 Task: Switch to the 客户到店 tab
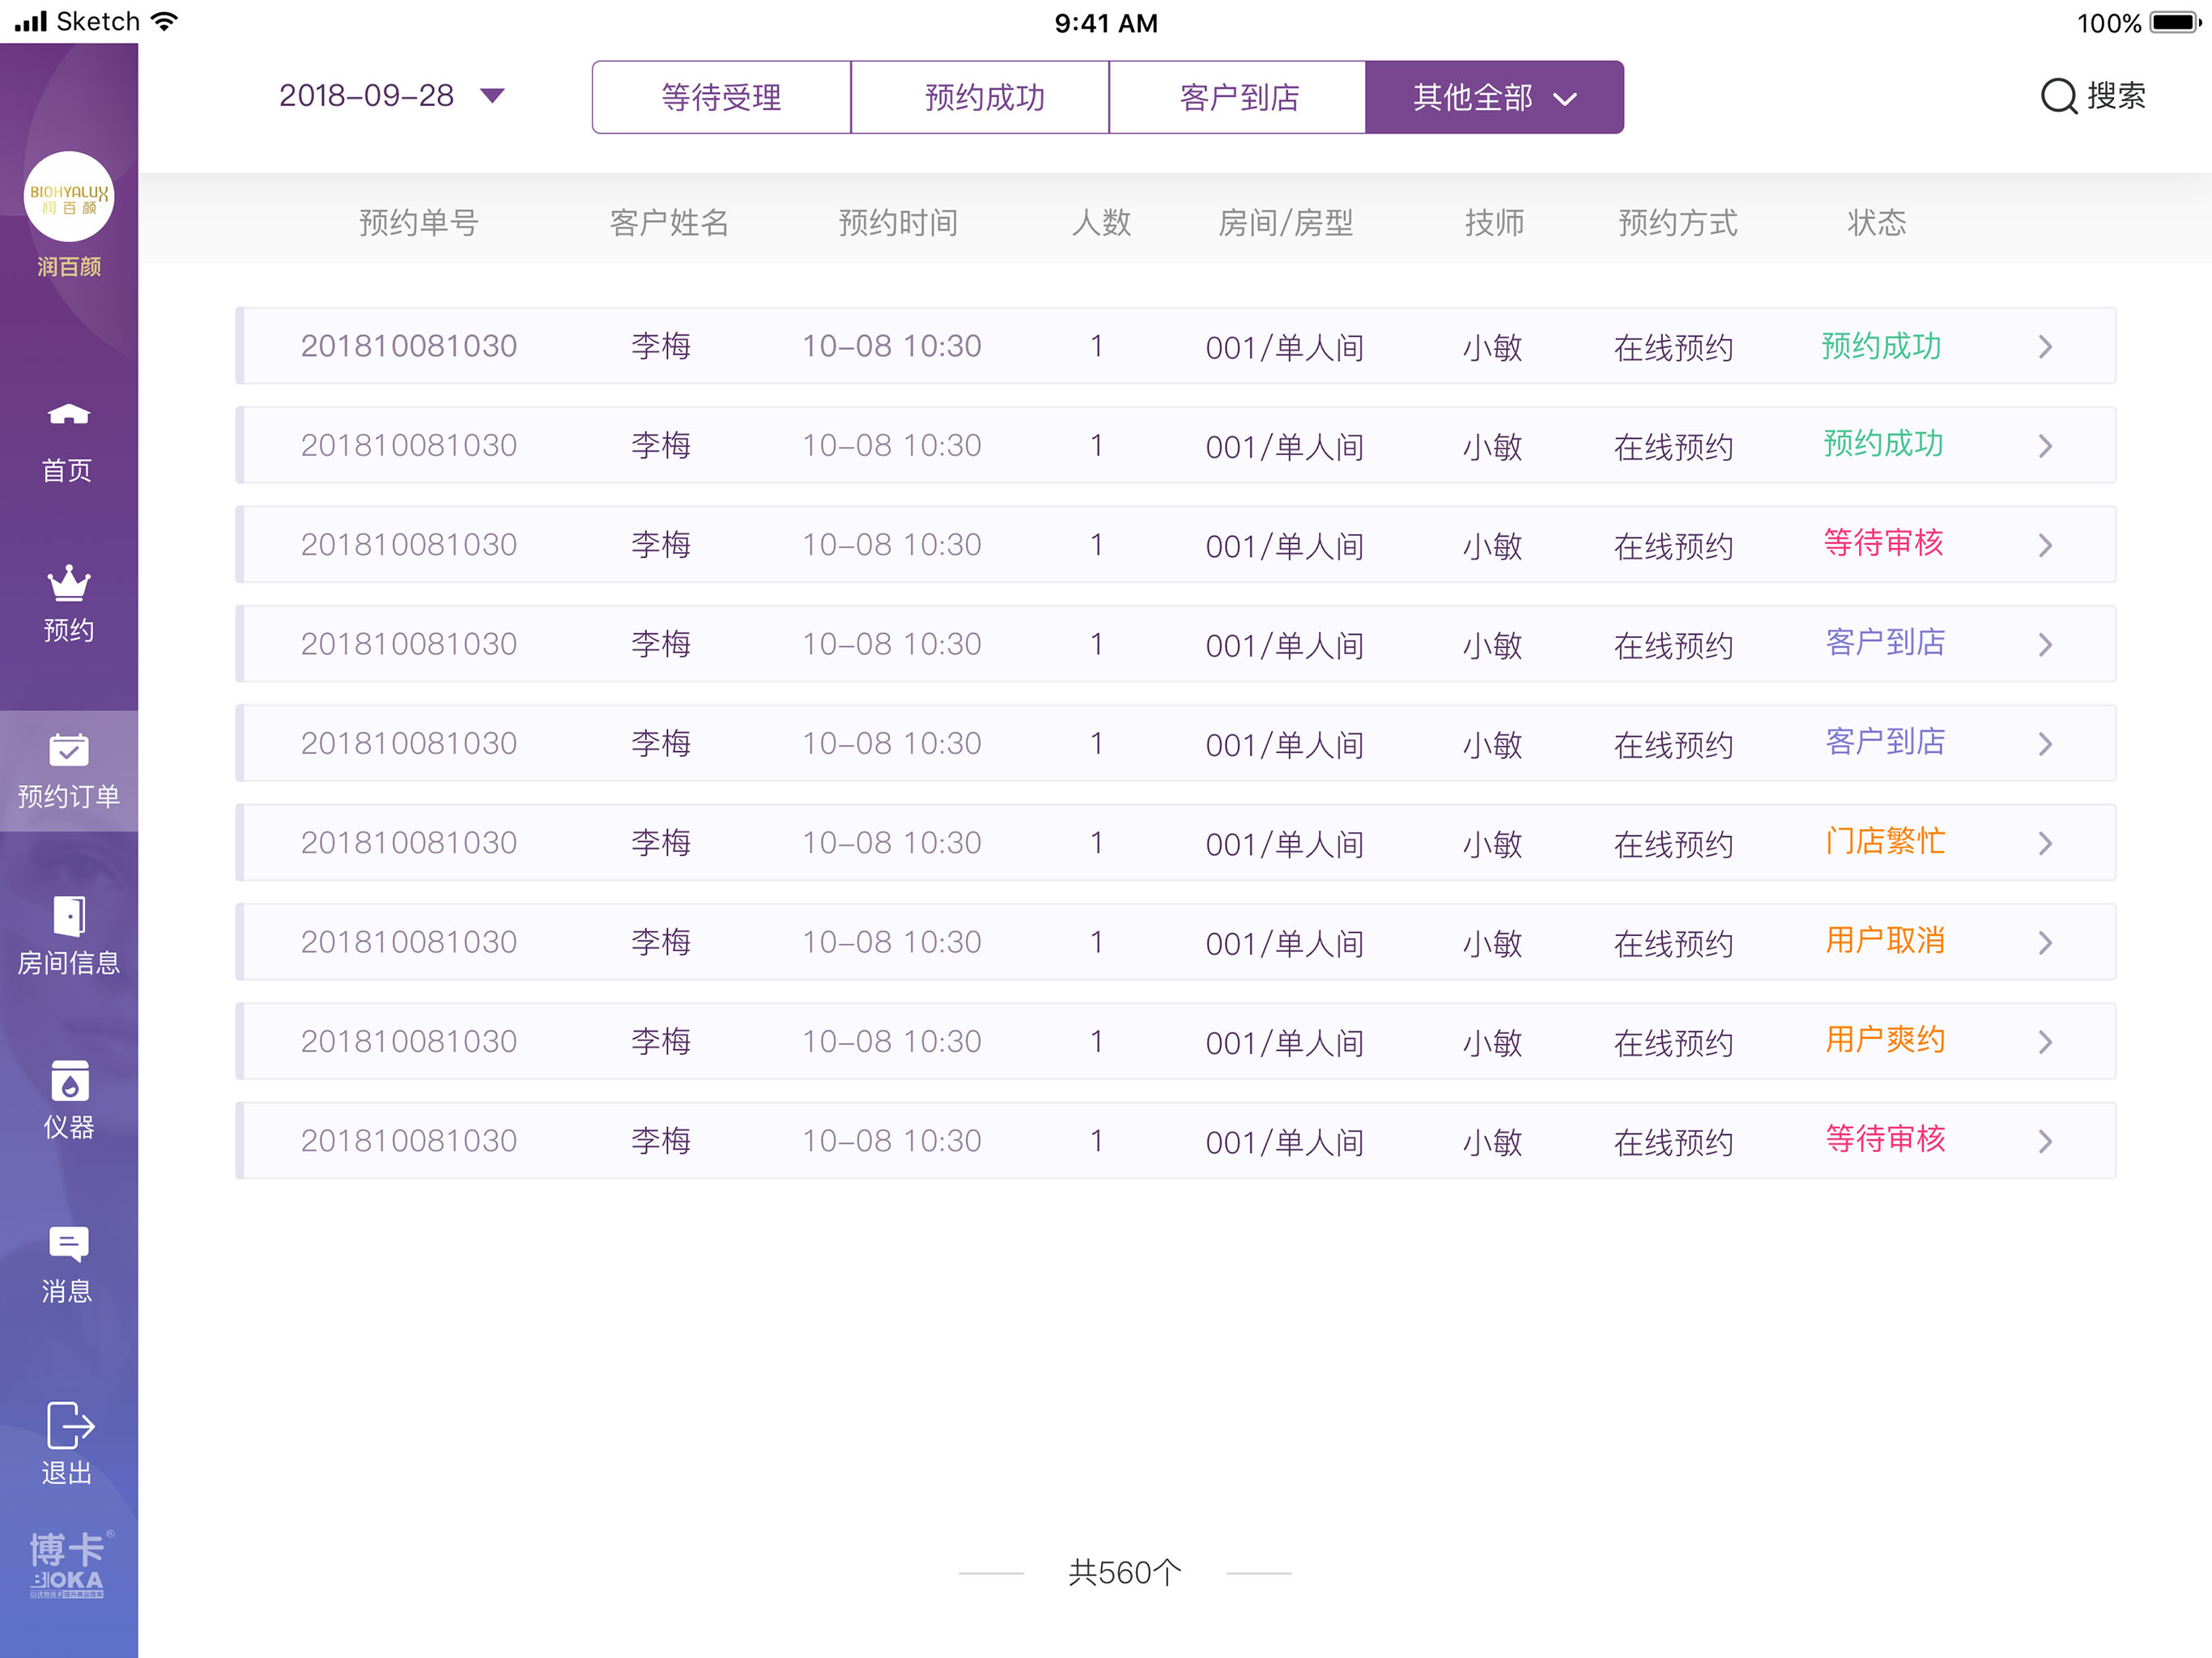click(1238, 97)
